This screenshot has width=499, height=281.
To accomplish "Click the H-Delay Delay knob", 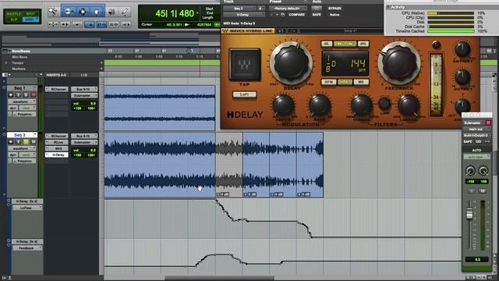I will pos(291,63).
